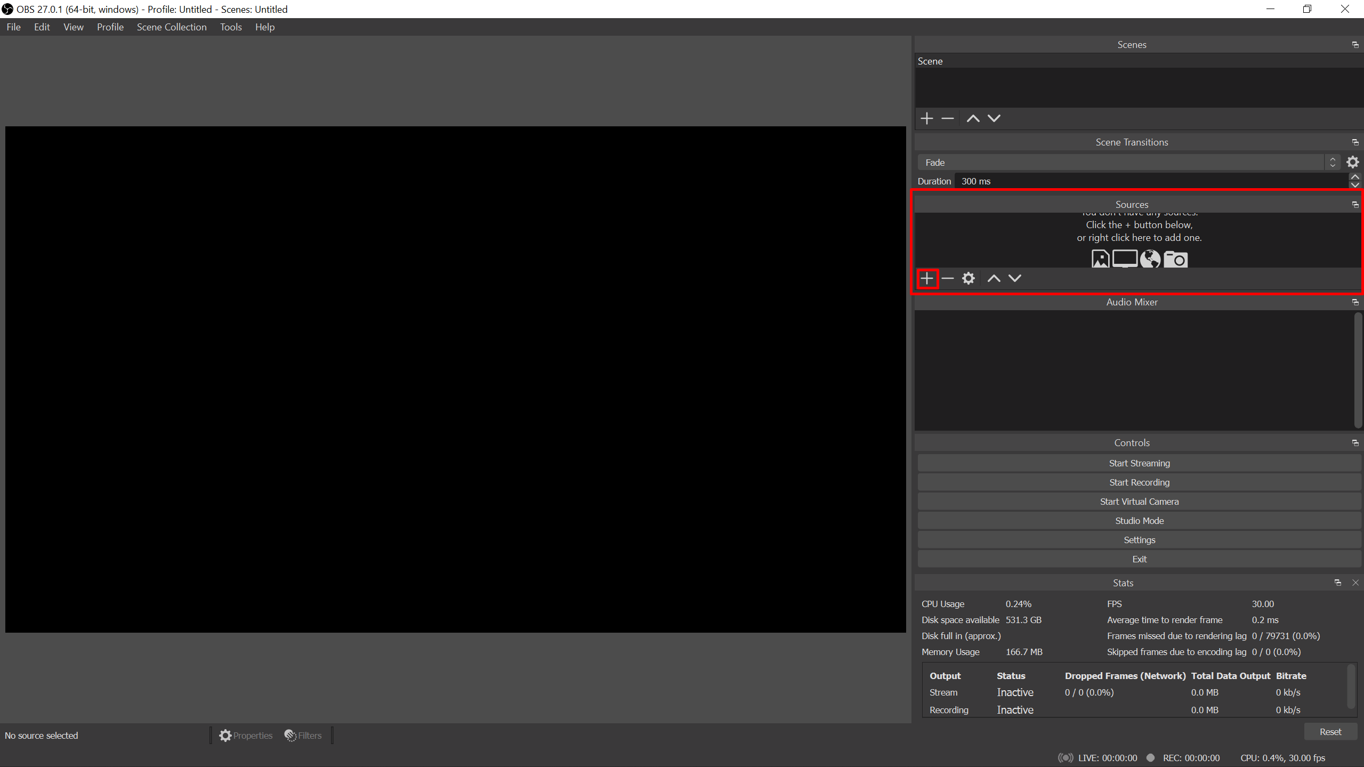
Task: Click the black preview canvas
Action: pos(456,380)
